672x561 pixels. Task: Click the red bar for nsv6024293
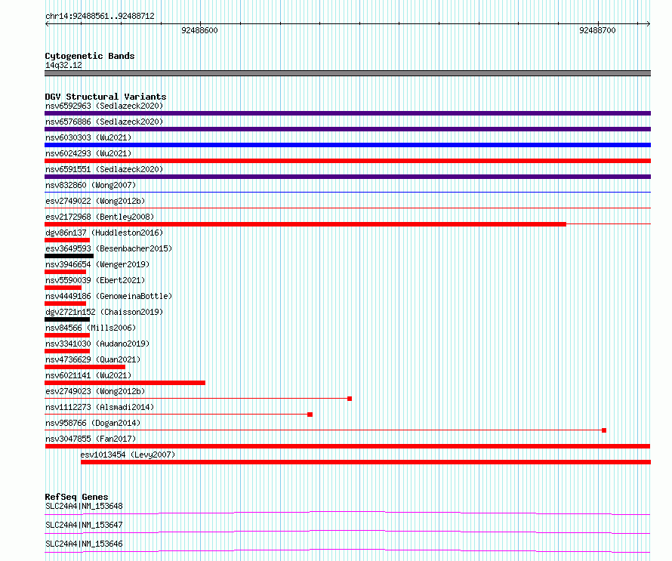tap(347, 161)
